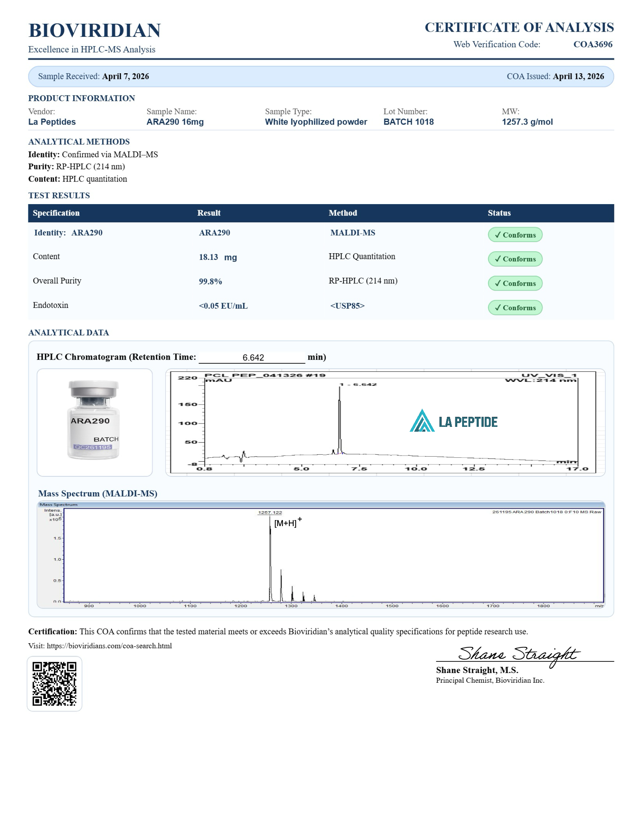Click the 1257.122 peak label in mass spectrum
Viewport: 632px width, 818px height.
(270, 512)
